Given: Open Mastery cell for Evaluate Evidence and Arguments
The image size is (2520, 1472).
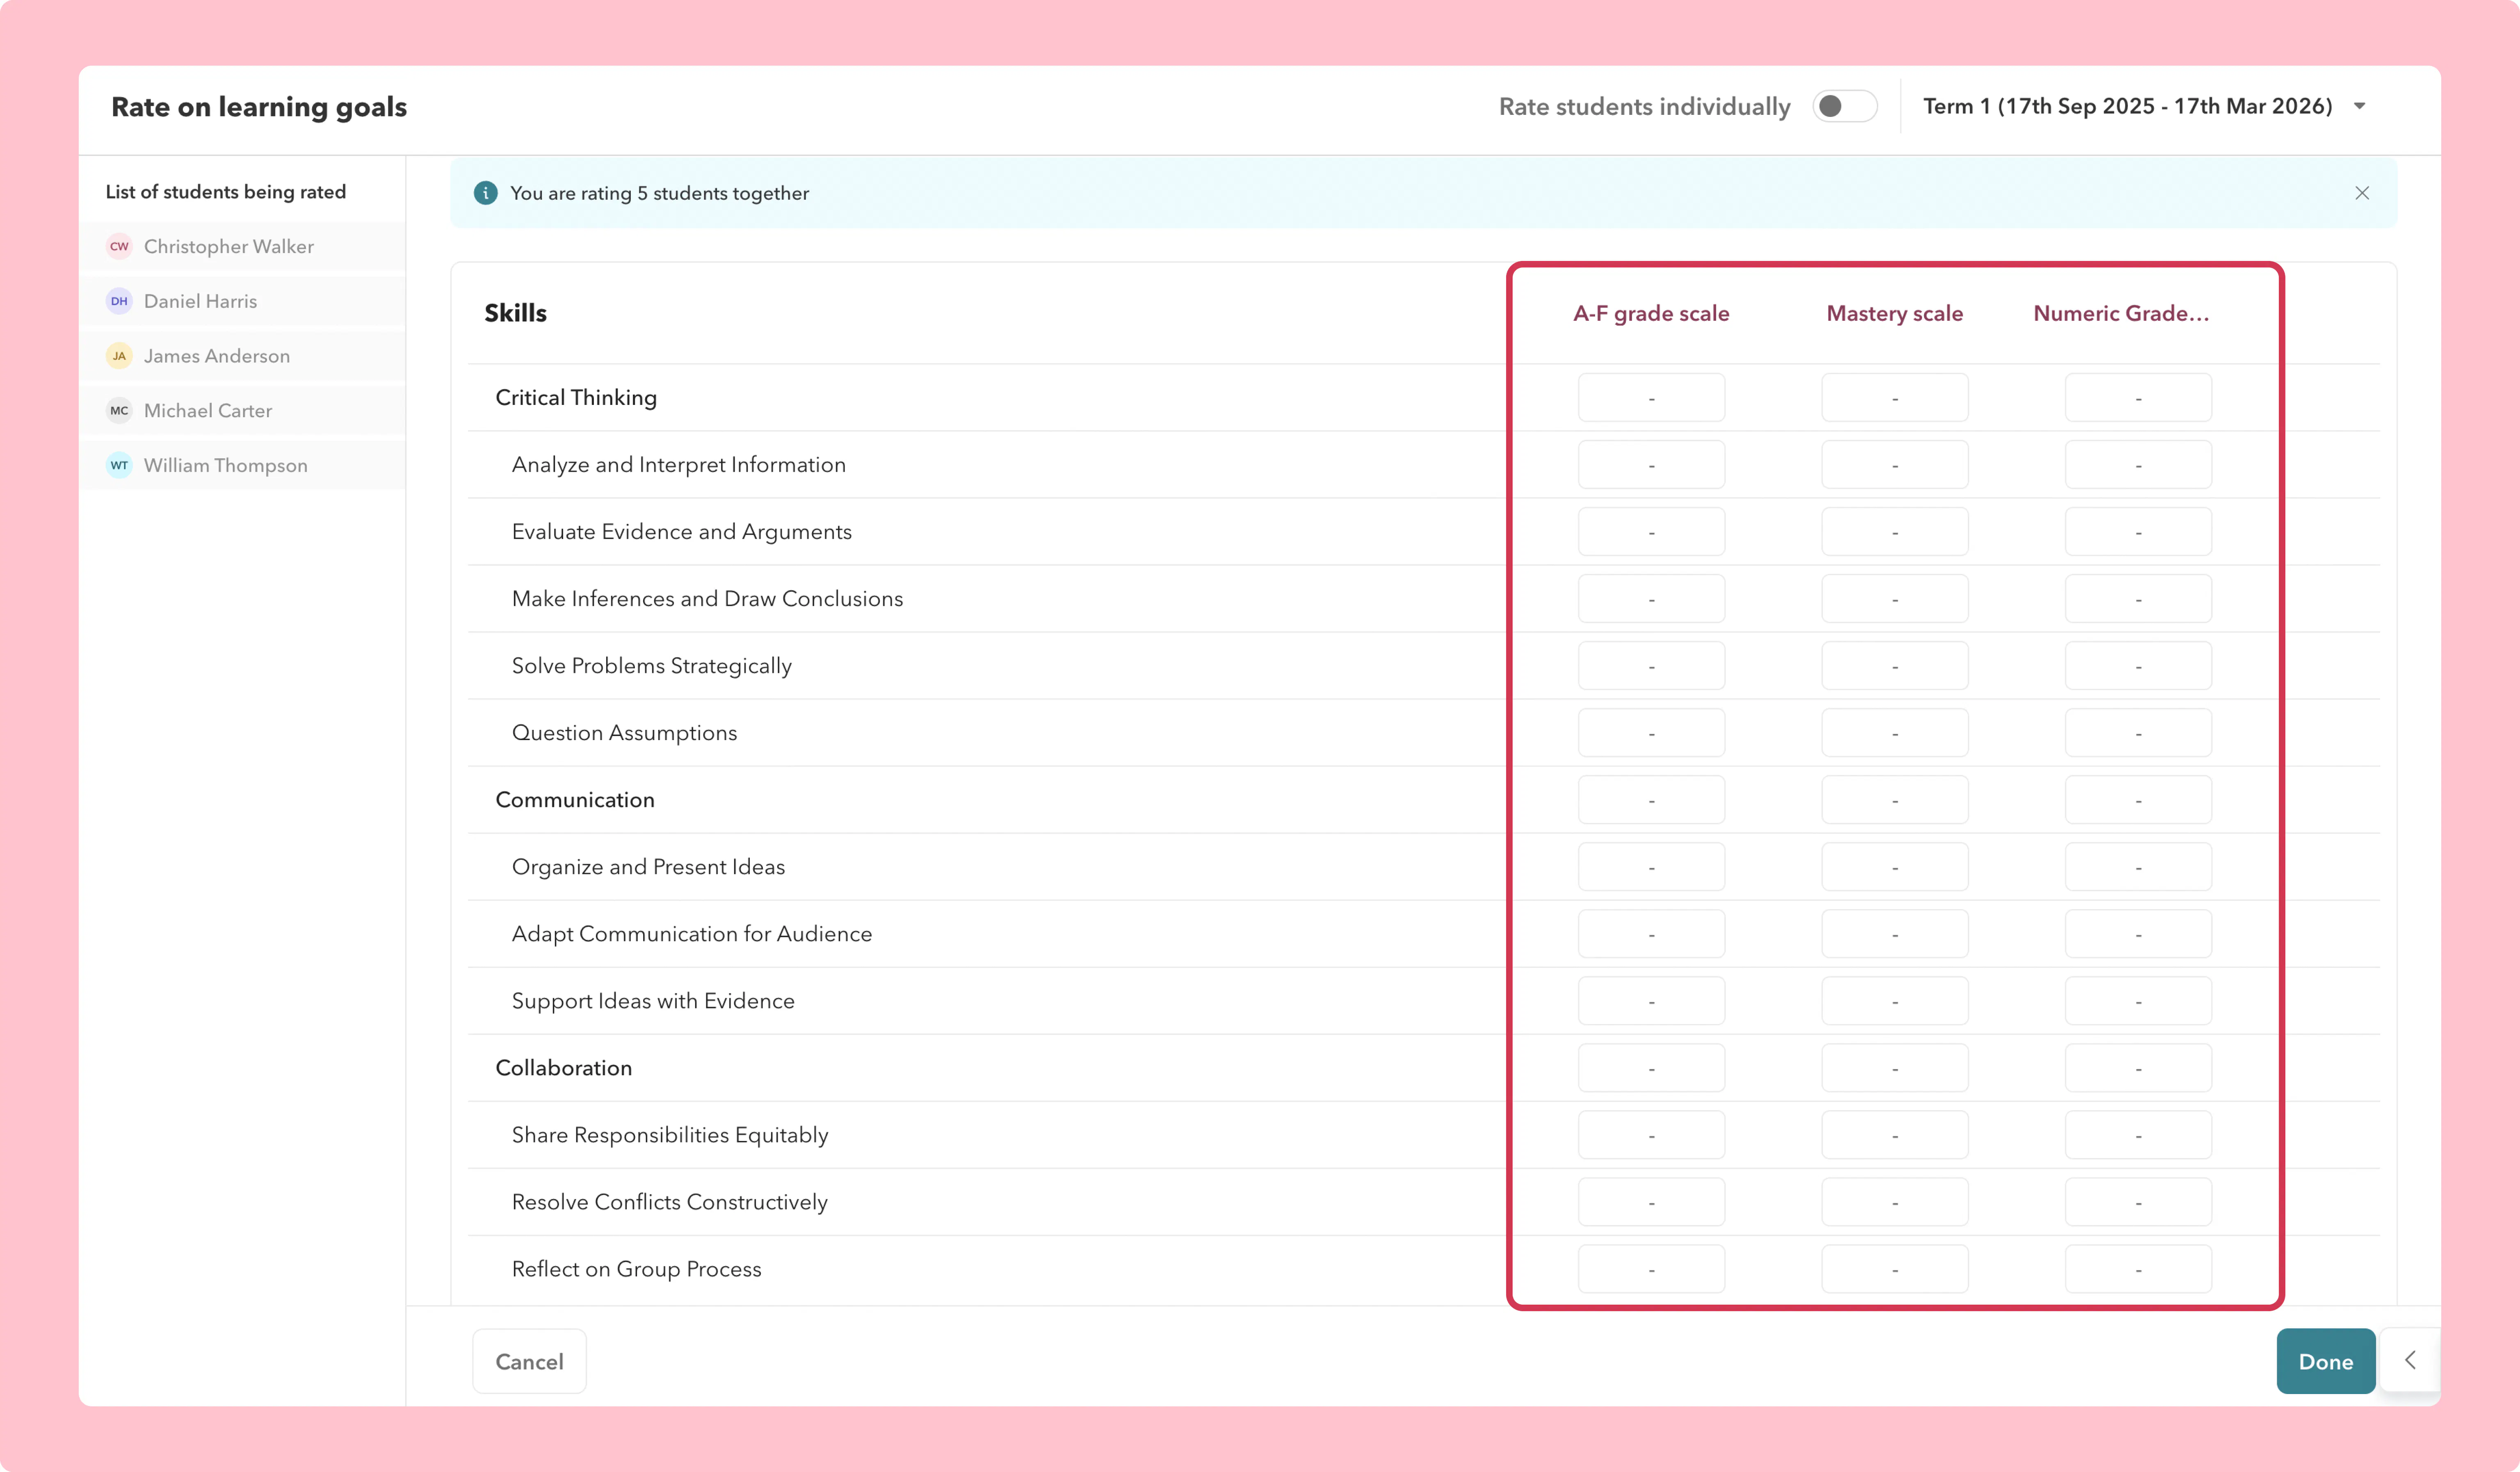Looking at the screenshot, I should (x=1895, y=532).
